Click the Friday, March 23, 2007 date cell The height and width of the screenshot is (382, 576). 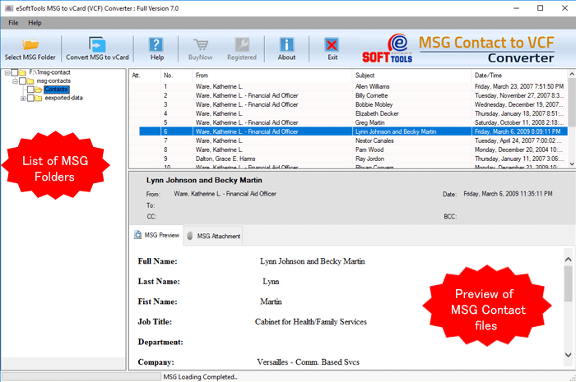click(519, 86)
